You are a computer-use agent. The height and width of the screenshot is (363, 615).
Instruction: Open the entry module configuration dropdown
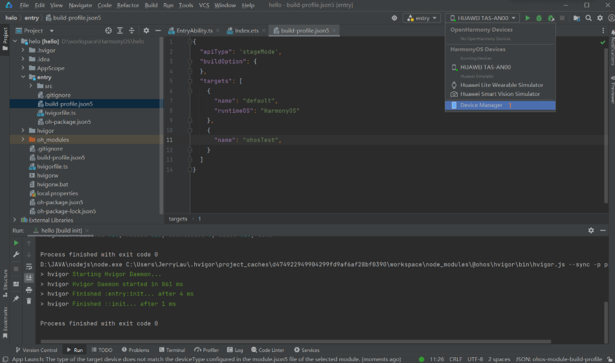[x=421, y=18]
